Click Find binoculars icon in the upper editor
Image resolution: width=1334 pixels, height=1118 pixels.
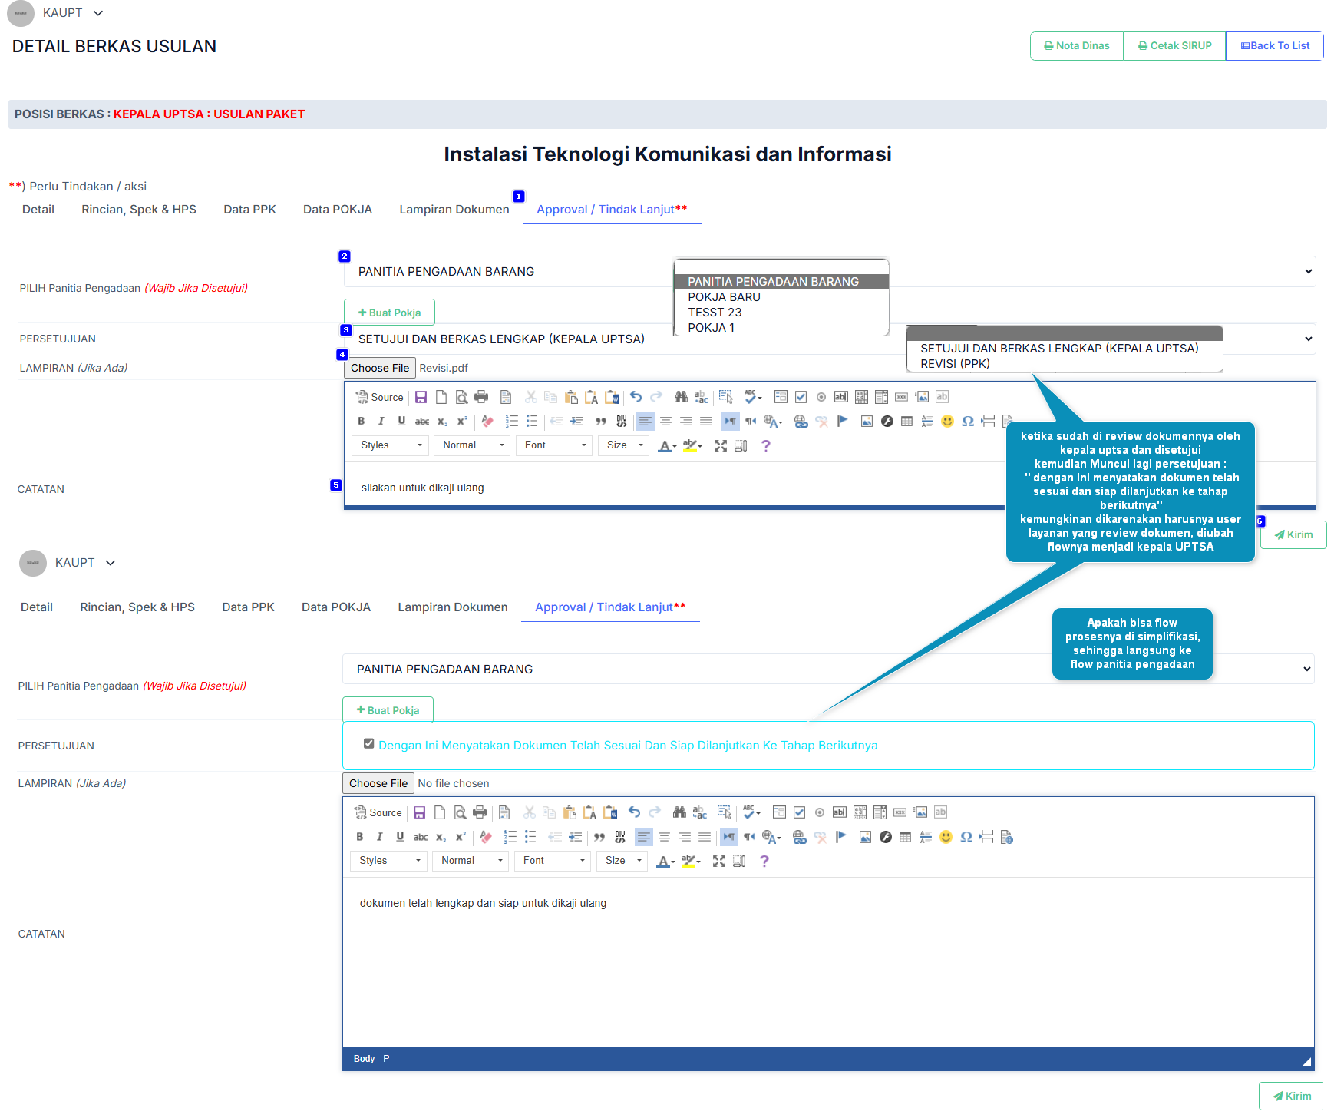pos(681,397)
